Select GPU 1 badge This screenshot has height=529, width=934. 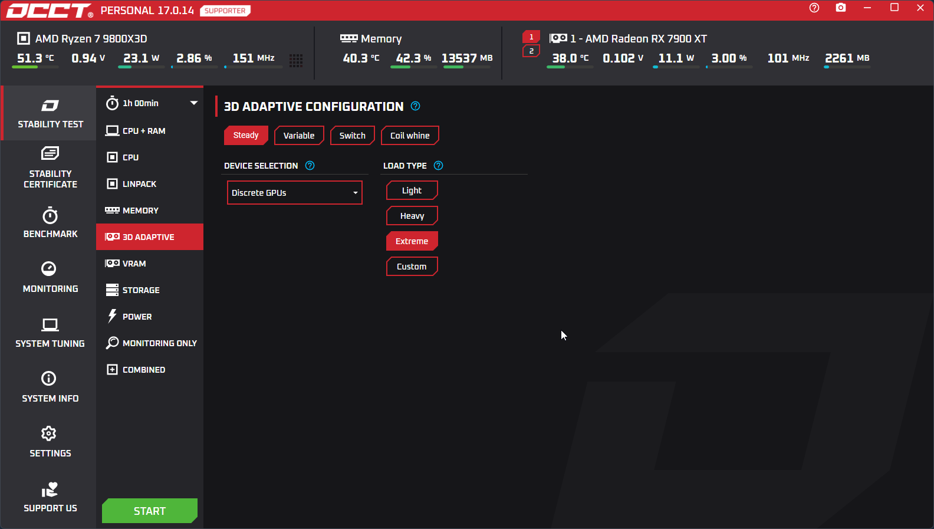click(x=531, y=37)
